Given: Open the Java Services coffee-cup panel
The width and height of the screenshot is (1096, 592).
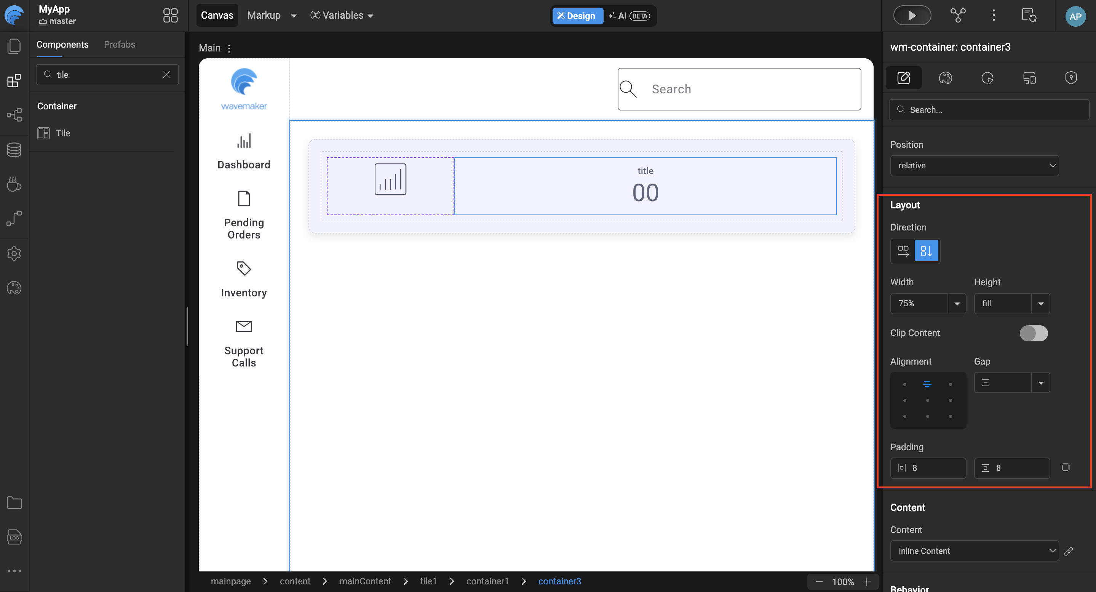Looking at the screenshot, I should point(14,184).
